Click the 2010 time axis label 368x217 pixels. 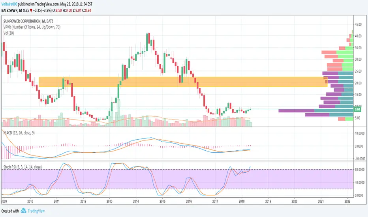pos(30,201)
